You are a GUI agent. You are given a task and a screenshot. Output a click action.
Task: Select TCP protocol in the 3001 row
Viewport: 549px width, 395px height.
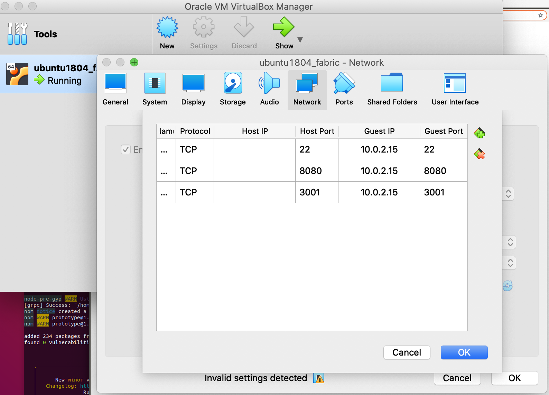pyautogui.click(x=195, y=192)
